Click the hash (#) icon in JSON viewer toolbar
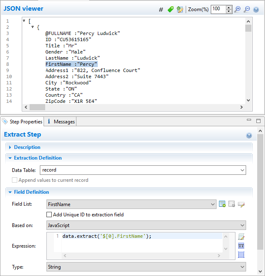265x276 pixels. [x=161, y=9]
